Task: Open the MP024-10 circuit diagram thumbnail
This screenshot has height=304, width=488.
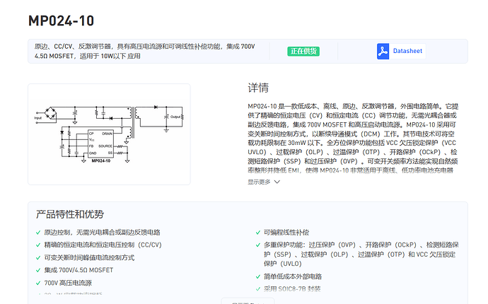Action: tap(109, 134)
